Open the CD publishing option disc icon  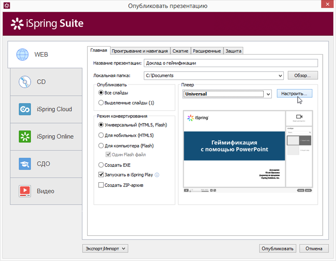pyautogui.click(x=25, y=82)
